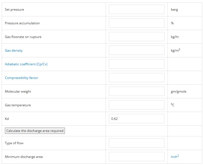Select the Minimum discharge area output box

pos(137,157)
